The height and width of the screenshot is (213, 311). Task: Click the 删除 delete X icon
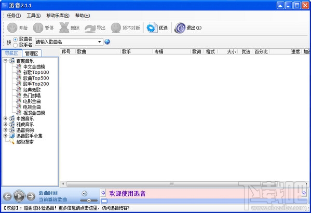click(x=64, y=28)
